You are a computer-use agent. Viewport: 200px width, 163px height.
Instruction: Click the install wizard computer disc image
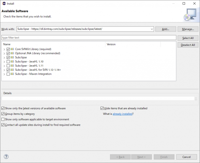[x=190, y=15]
